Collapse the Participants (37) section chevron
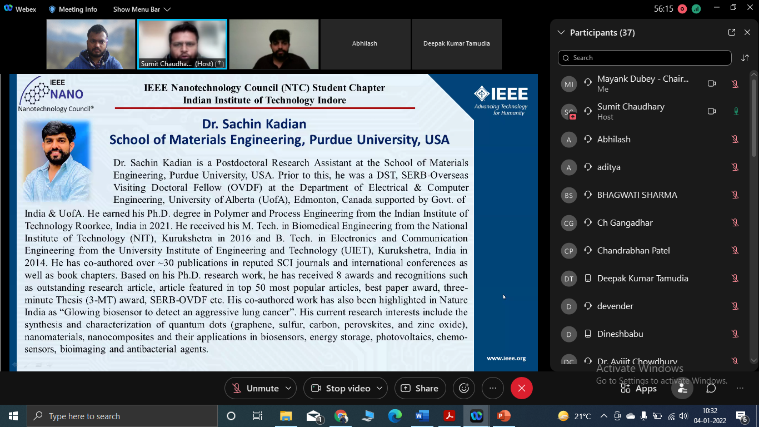Screen dimensions: 759x427 (561, 32)
